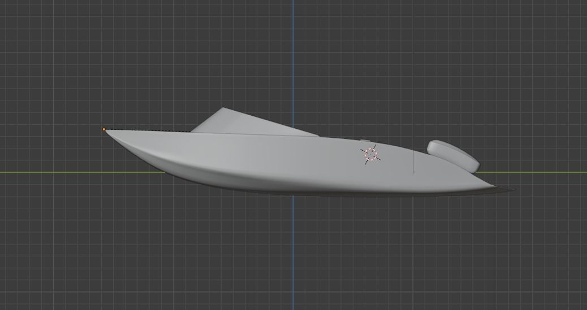587x310 pixels.
Task: Select the rounded pod at the stern
Action: pos(454,156)
